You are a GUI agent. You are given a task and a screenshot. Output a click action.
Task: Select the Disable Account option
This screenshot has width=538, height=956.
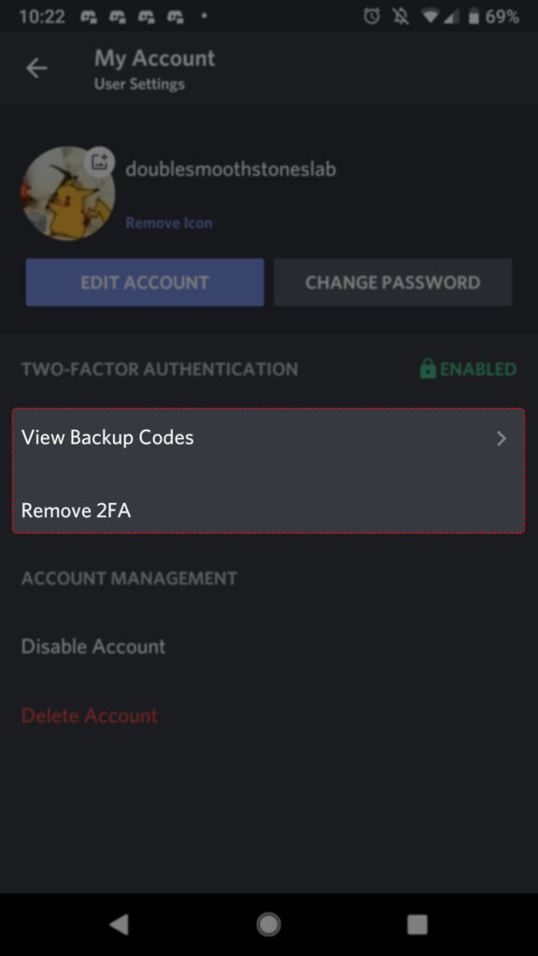pos(92,646)
